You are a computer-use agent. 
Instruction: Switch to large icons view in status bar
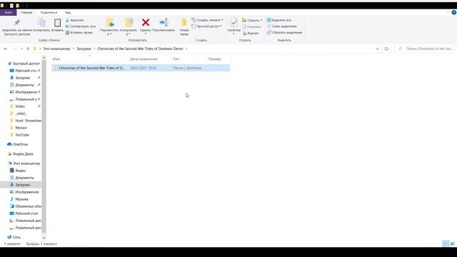click(x=452, y=243)
